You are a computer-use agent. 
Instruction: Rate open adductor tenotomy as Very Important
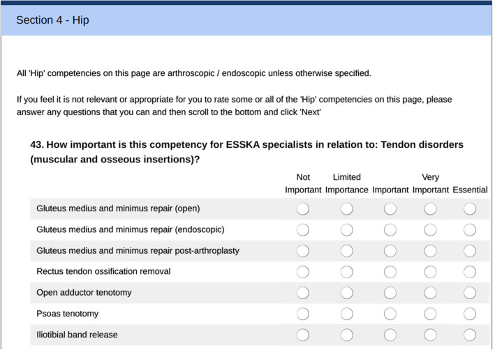pos(431,293)
